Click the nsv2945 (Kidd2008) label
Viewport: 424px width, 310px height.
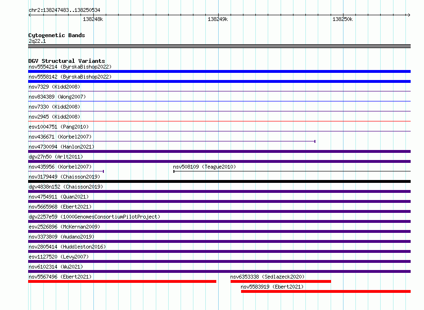pyautogui.click(x=54, y=117)
